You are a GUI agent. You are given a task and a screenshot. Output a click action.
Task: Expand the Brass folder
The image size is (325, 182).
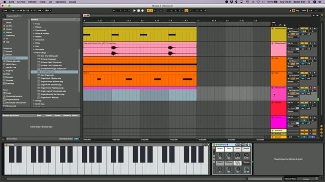point(34,24)
